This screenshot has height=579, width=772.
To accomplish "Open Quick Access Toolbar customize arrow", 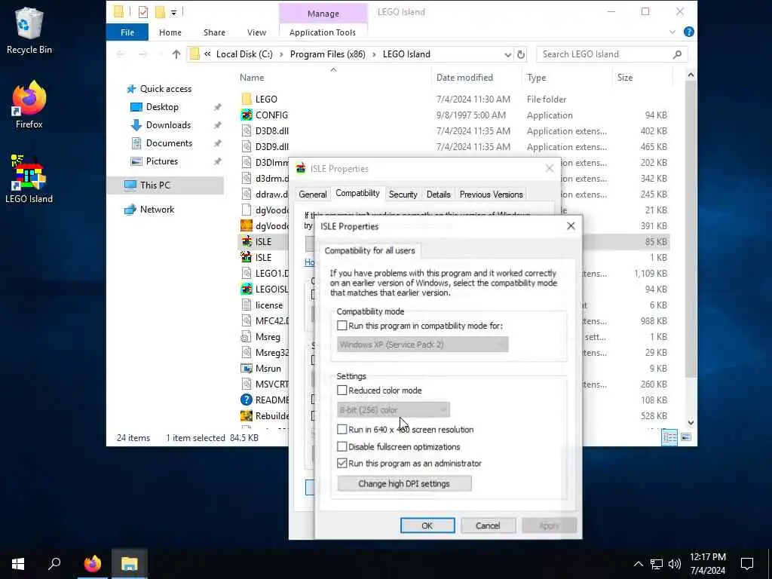I will (x=173, y=12).
